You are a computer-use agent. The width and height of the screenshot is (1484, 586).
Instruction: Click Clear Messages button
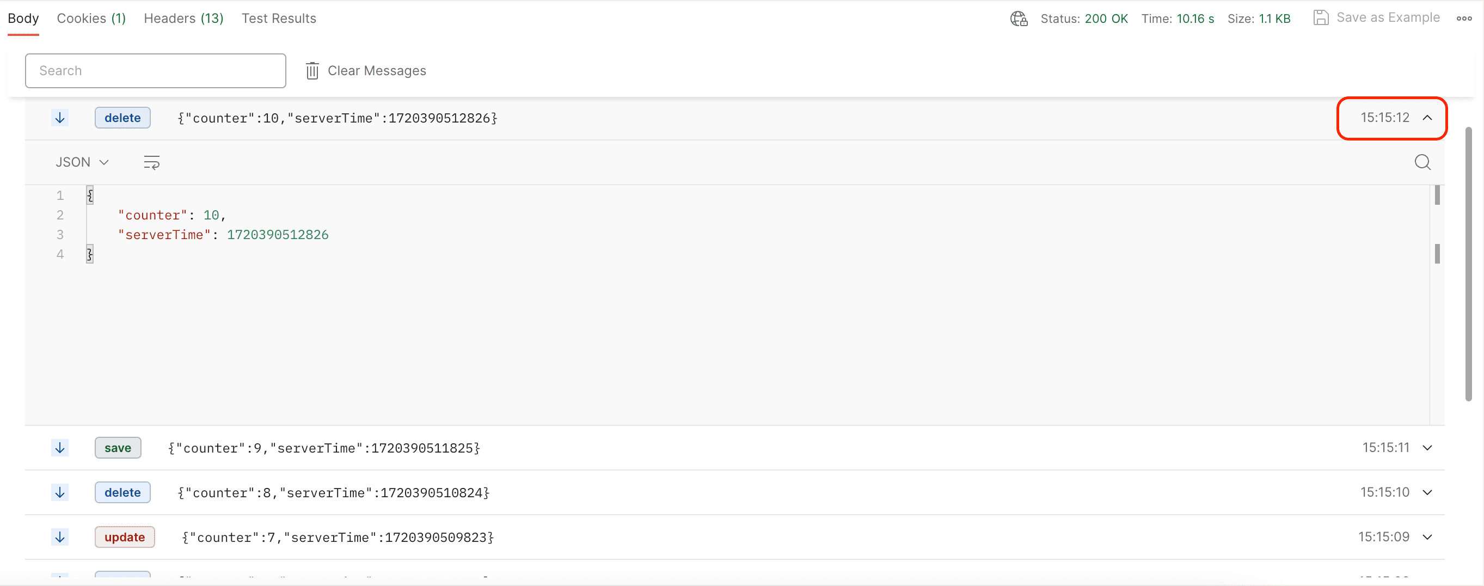click(x=366, y=71)
